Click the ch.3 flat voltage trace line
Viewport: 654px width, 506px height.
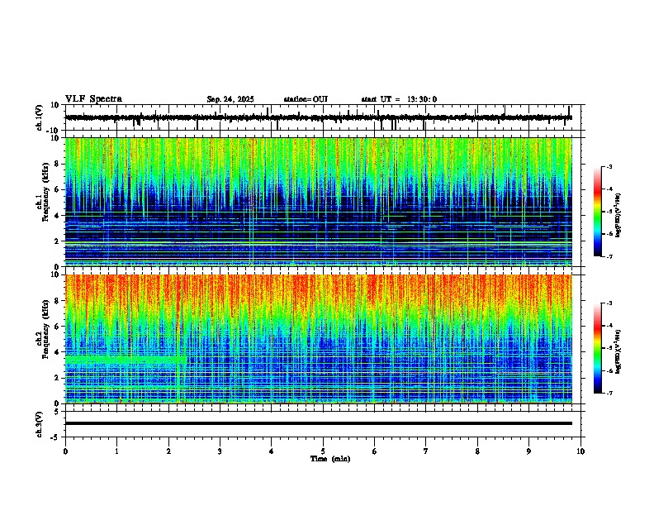pos(319,423)
